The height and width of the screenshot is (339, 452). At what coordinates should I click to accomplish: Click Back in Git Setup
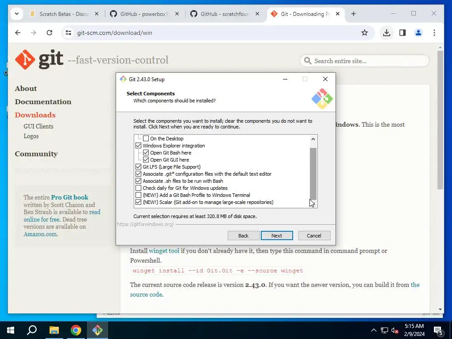[x=243, y=236]
